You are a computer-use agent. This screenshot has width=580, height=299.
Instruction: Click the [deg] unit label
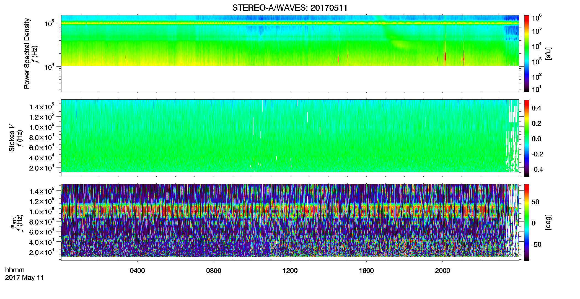pos(548,222)
